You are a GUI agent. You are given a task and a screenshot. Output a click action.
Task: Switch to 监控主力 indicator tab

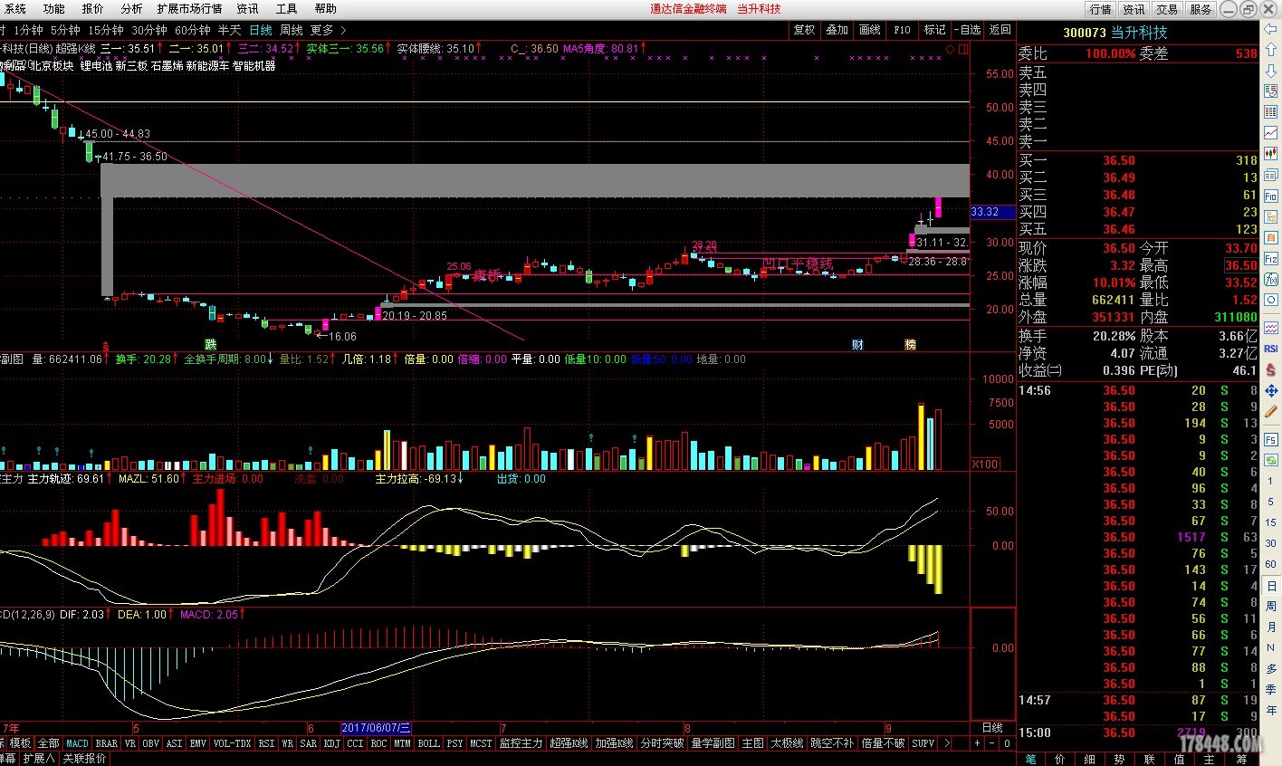pos(521,743)
